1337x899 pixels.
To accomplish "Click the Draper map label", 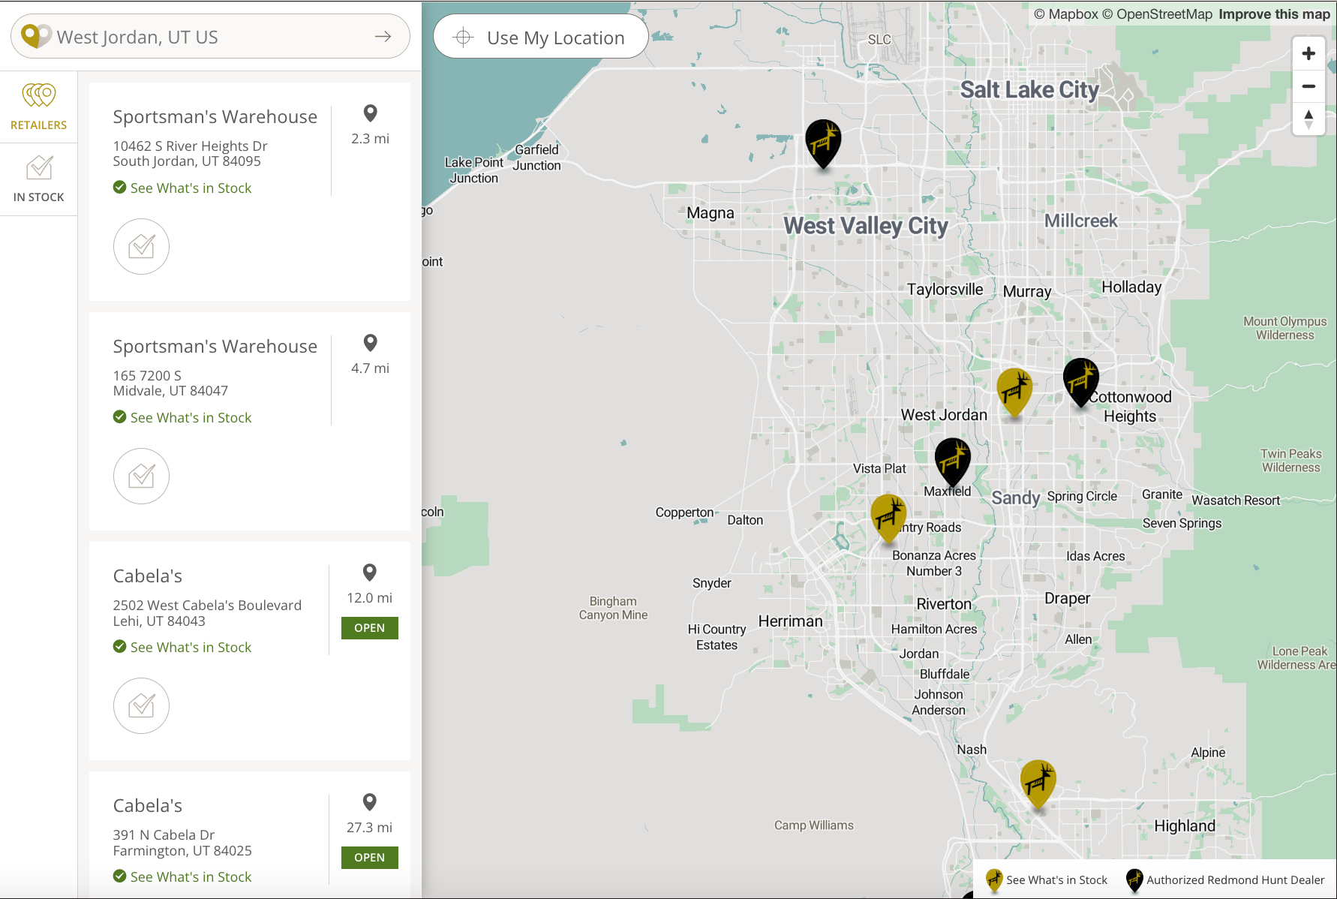I will click(1068, 598).
